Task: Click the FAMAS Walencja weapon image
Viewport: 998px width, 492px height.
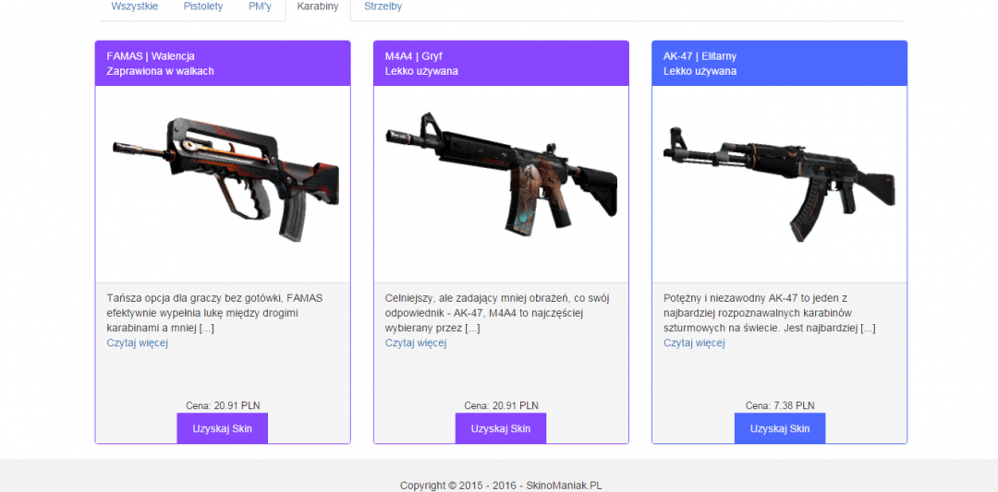Action: coord(226,179)
